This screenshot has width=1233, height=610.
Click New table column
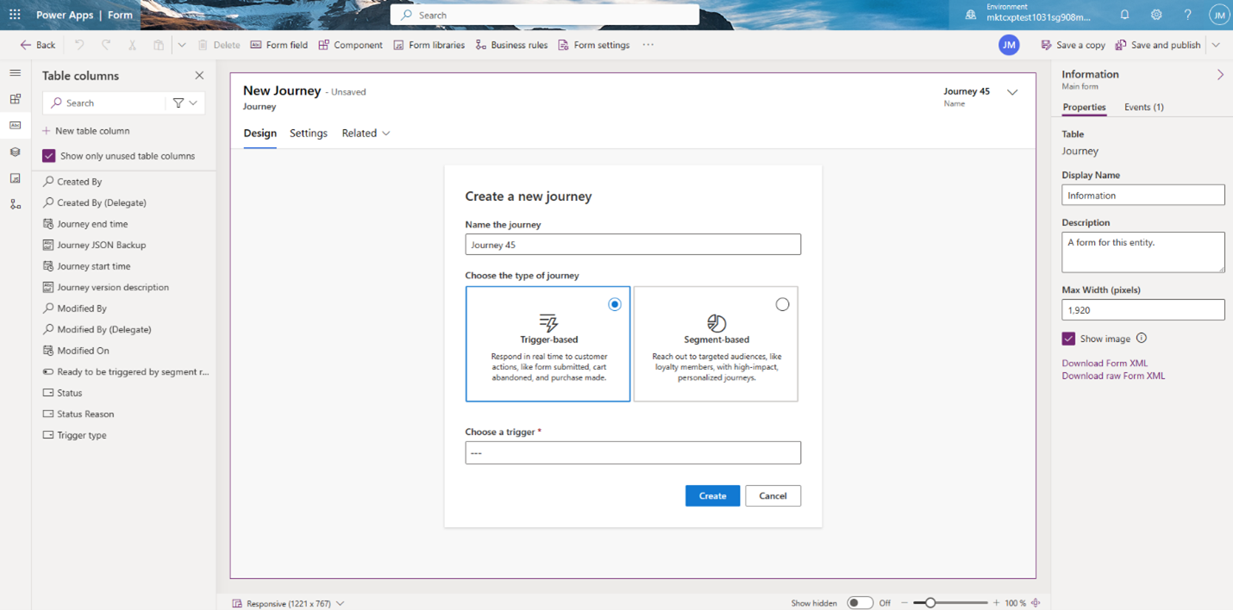coord(85,131)
